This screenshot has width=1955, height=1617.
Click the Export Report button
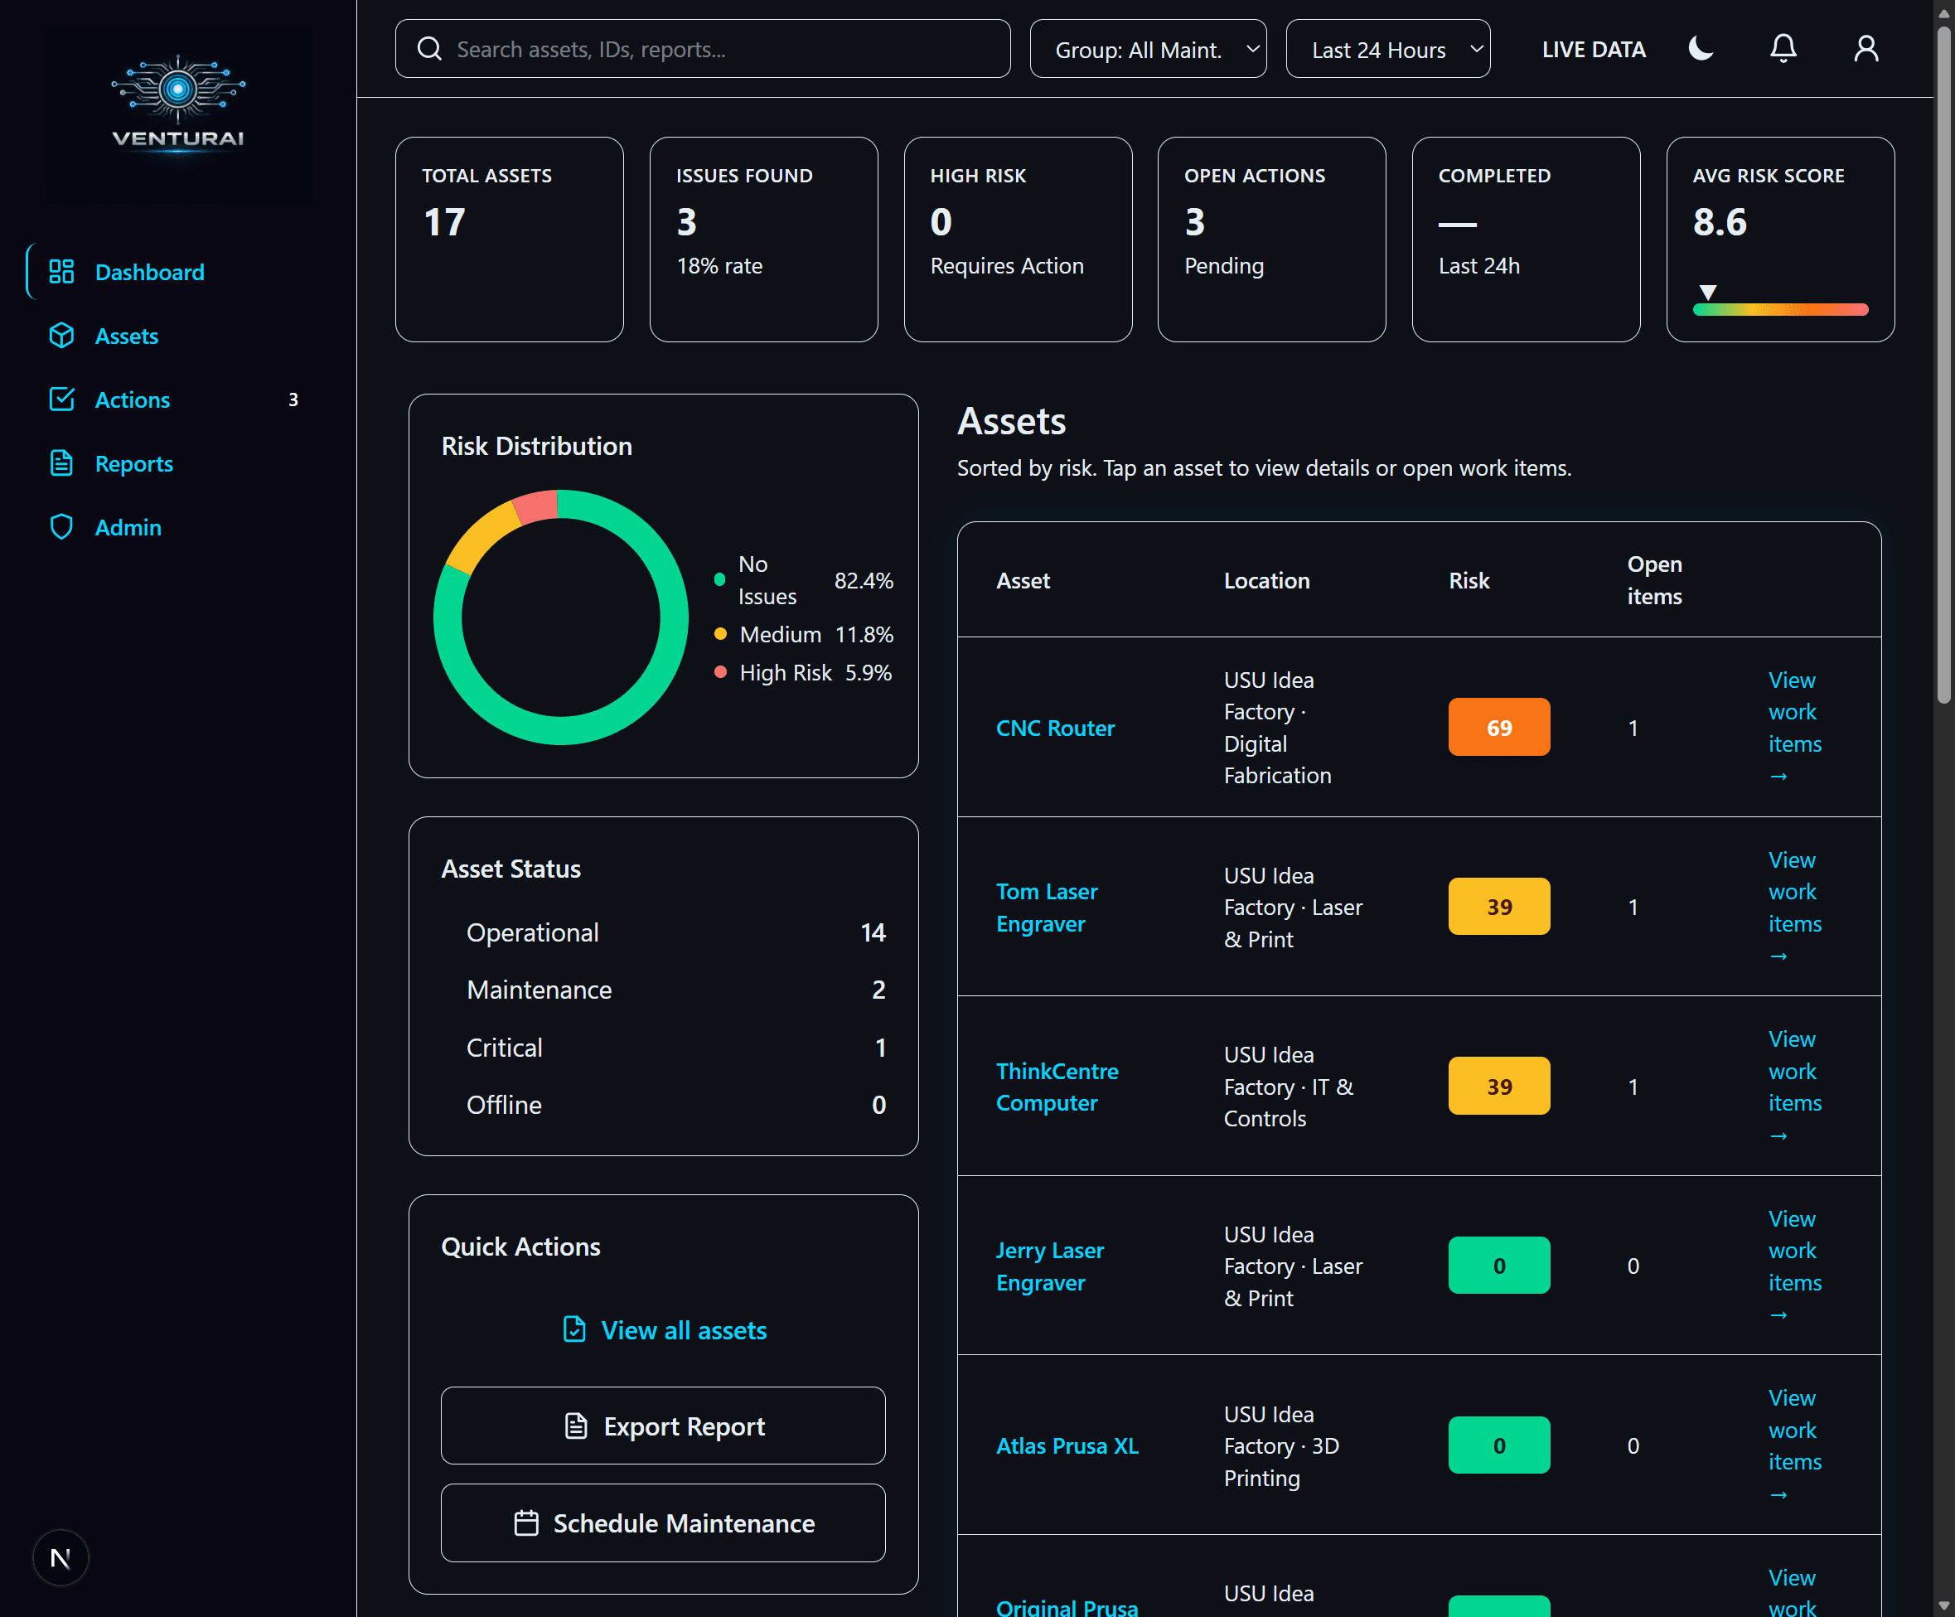coord(663,1426)
